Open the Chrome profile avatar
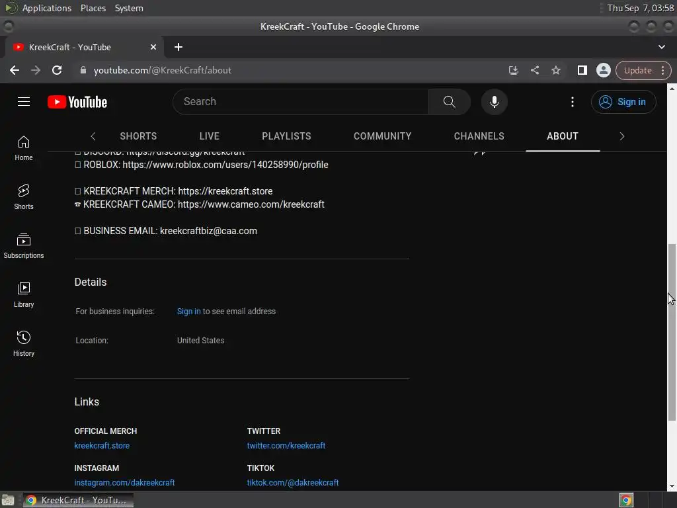The height and width of the screenshot is (508, 677). coord(603,70)
